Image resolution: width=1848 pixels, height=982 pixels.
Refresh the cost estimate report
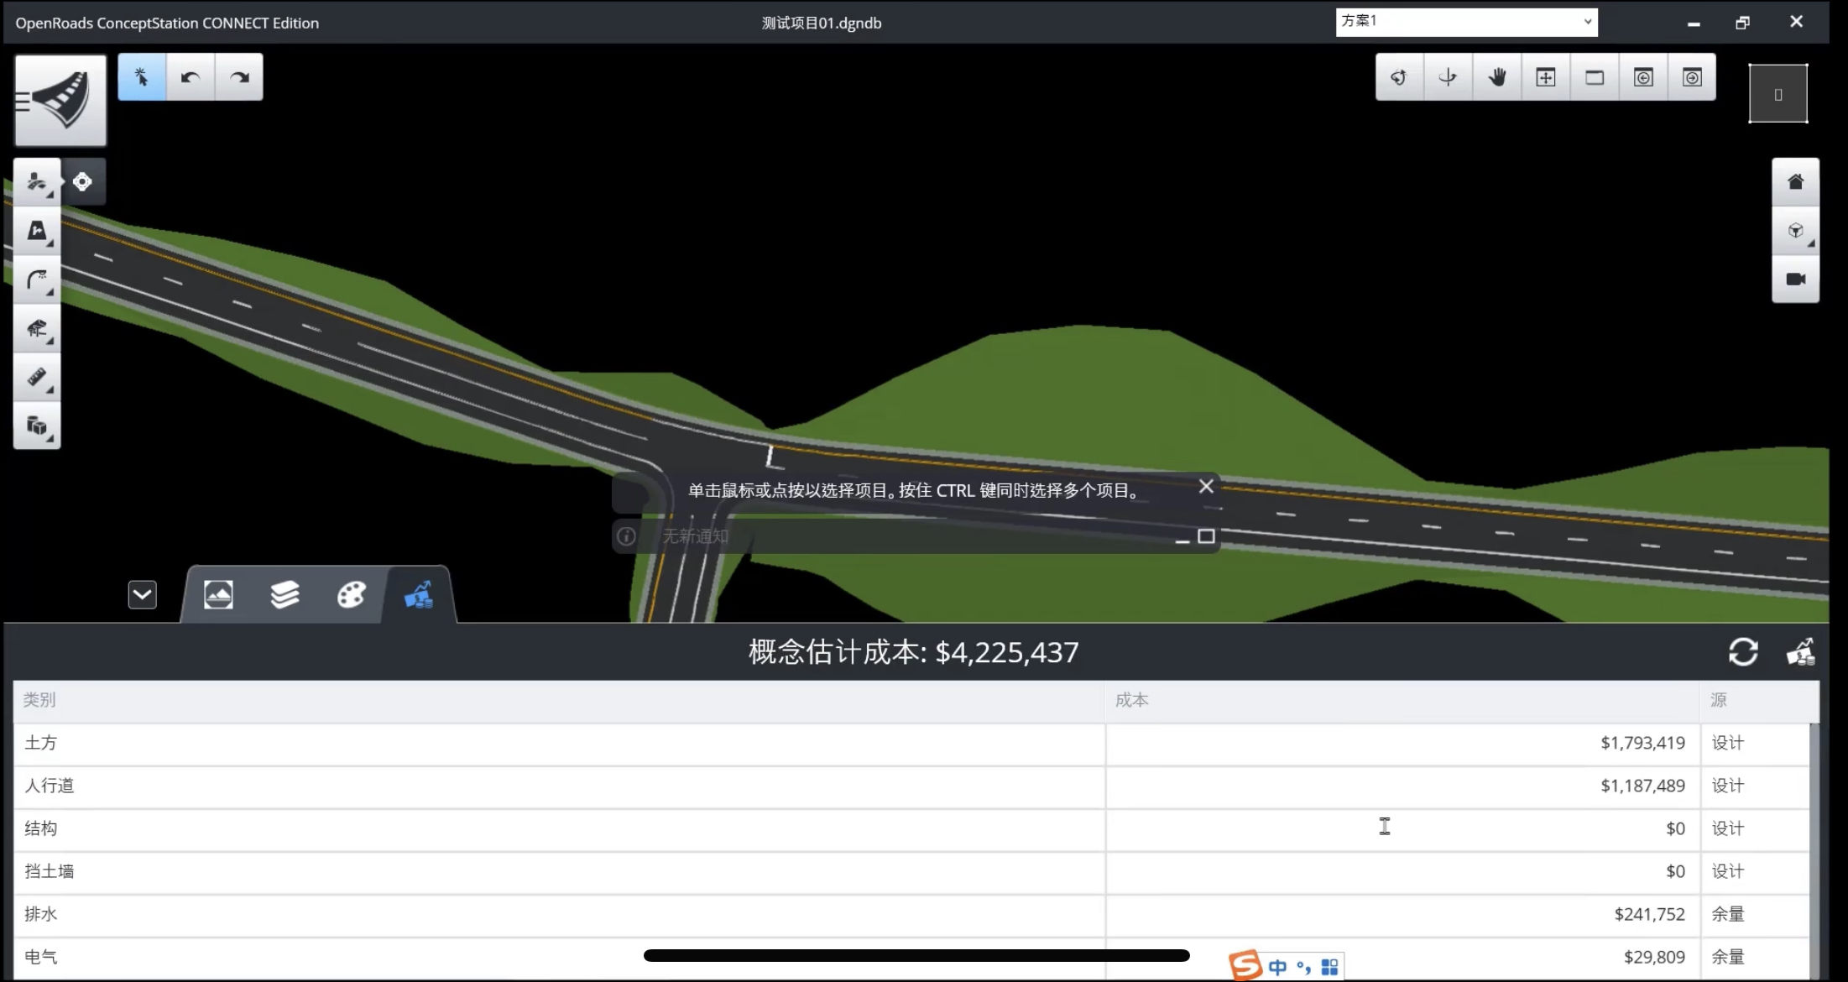[1744, 652]
